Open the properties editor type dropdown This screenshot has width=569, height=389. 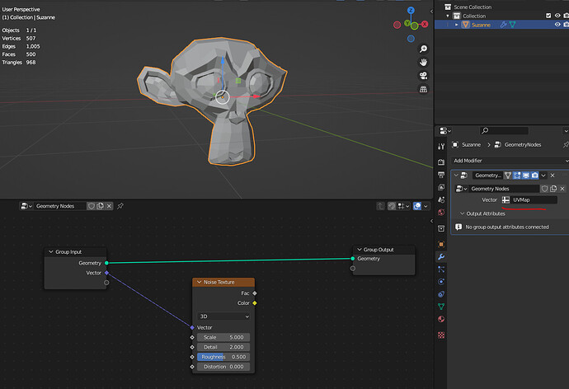pyautogui.click(x=445, y=130)
